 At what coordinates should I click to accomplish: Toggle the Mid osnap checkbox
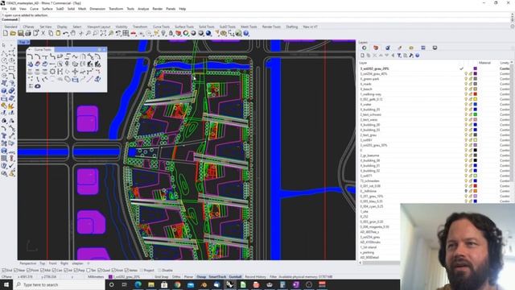[42, 271]
